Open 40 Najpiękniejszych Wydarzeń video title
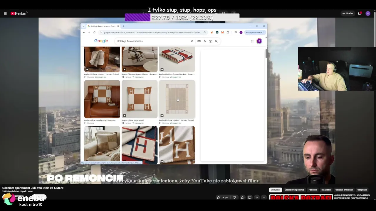The height and width of the screenshot is (211, 376). pyautogui.click(x=352, y=197)
